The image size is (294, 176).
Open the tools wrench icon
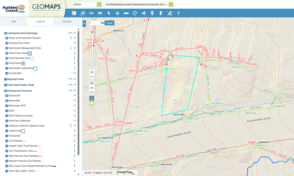[169, 13]
